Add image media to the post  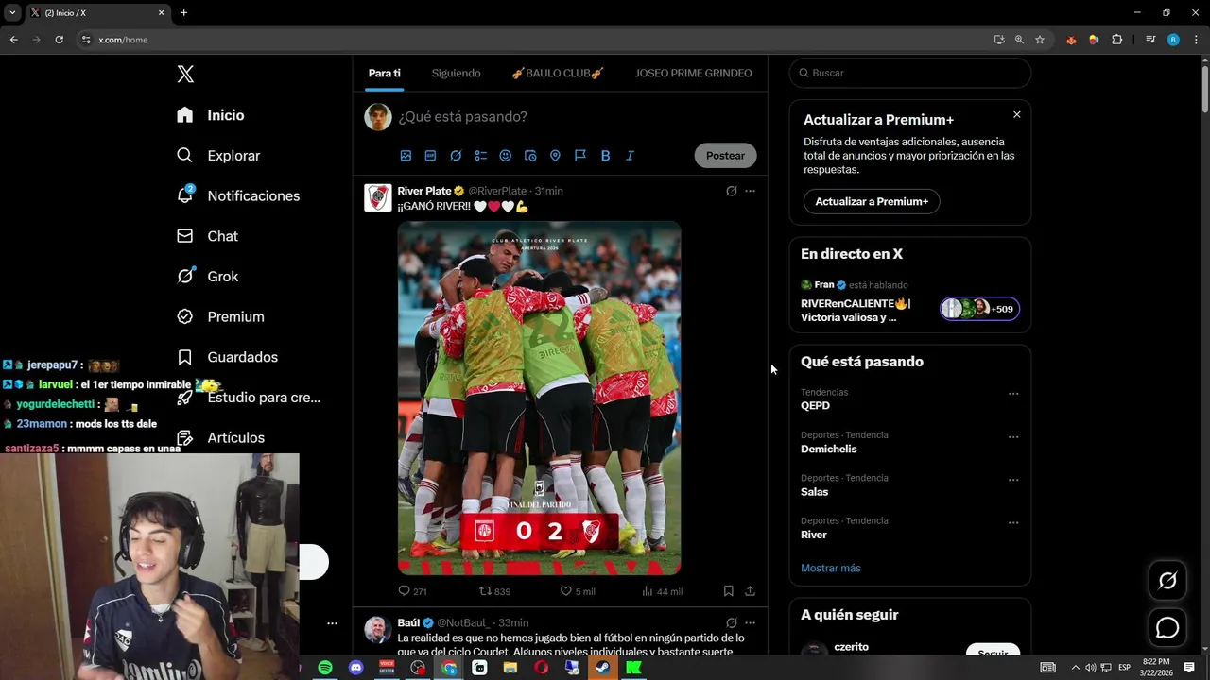(x=406, y=156)
